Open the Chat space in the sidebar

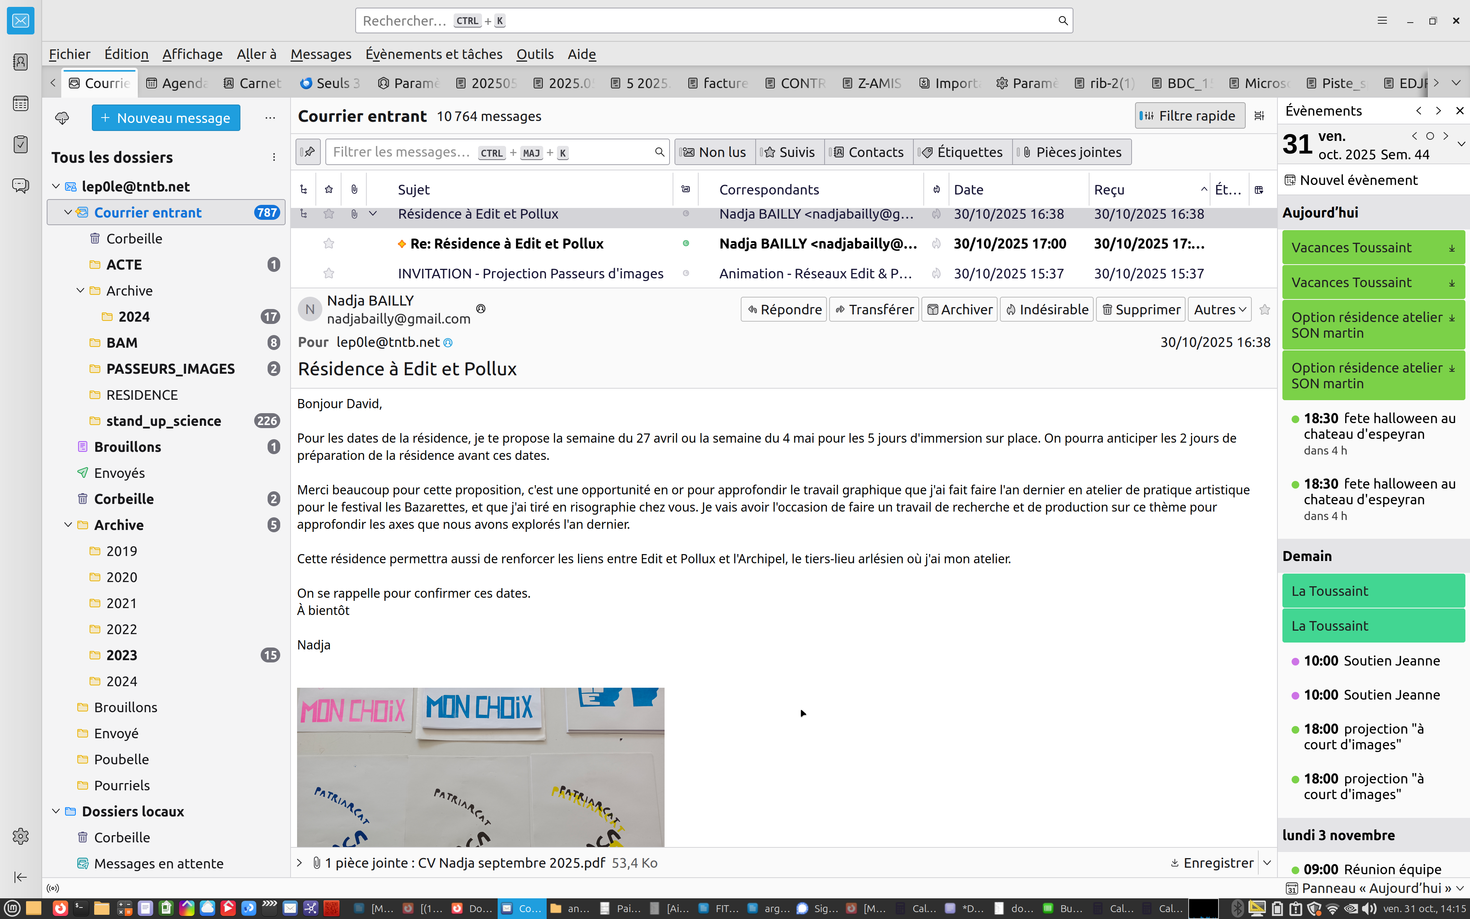pos(21,185)
